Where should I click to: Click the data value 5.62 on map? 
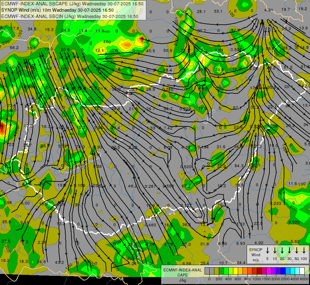click(x=295, y=242)
